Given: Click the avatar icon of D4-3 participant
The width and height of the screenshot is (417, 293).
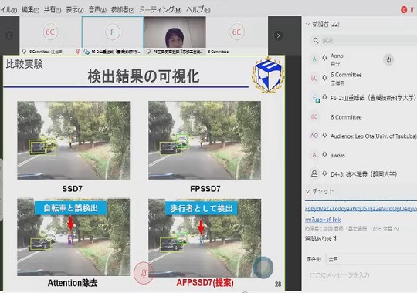Looking at the screenshot, I should pos(314,173).
